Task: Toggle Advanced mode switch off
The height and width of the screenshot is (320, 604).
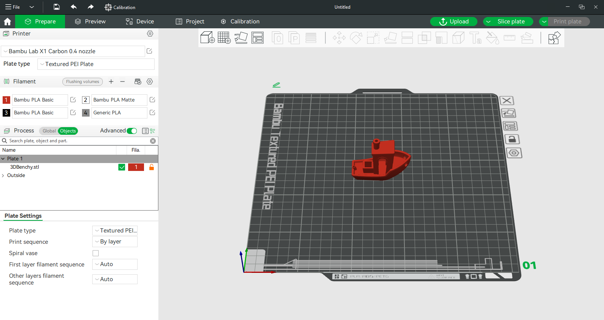Action: tap(132, 131)
